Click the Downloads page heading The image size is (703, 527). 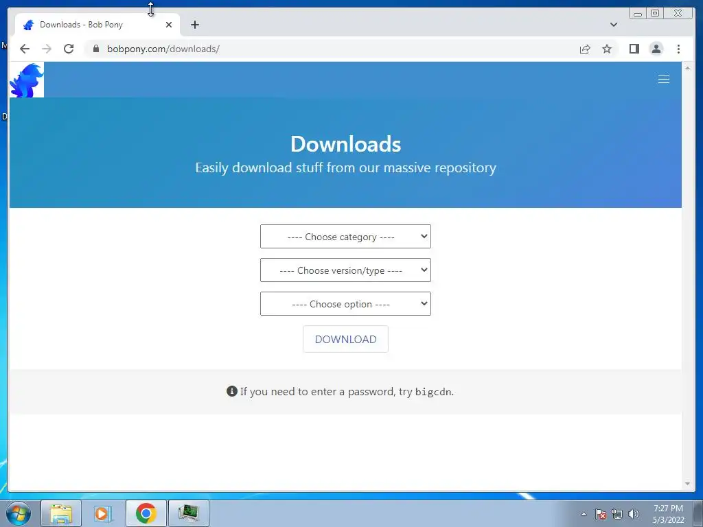[x=346, y=144]
